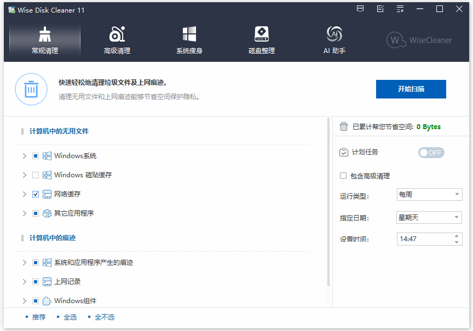Click the circular trash cleaner icon
The width and height of the screenshot is (473, 331).
[31, 89]
